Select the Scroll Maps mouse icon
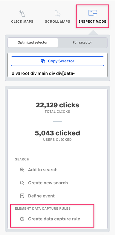Viewport: 115px width, 235px height. point(57,13)
